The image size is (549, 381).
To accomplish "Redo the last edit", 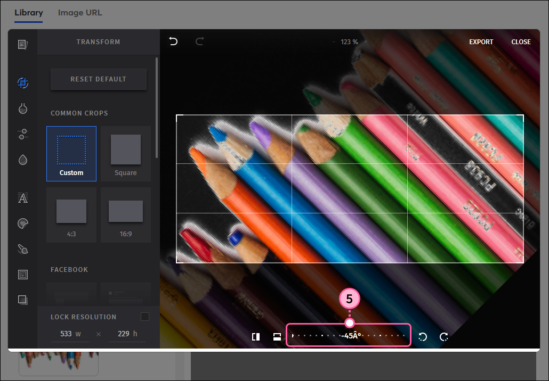I will click(x=199, y=42).
